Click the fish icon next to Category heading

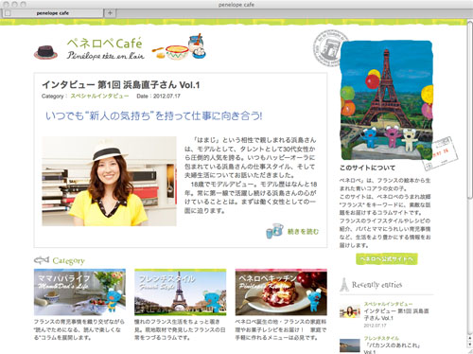[x=42, y=260]
